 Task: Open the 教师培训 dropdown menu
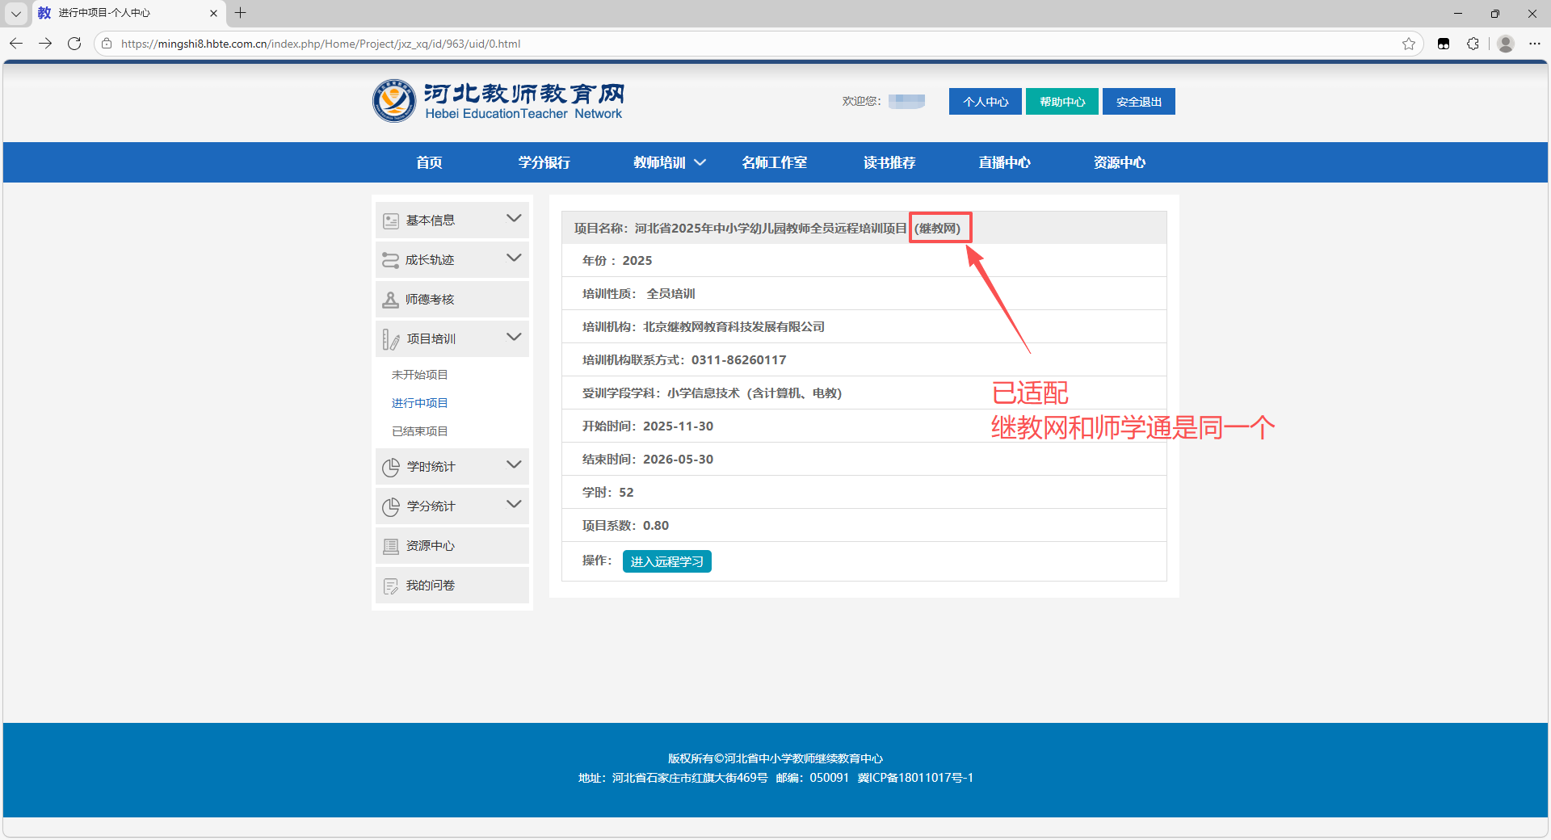pyautogui.click(x=669, y=162)
